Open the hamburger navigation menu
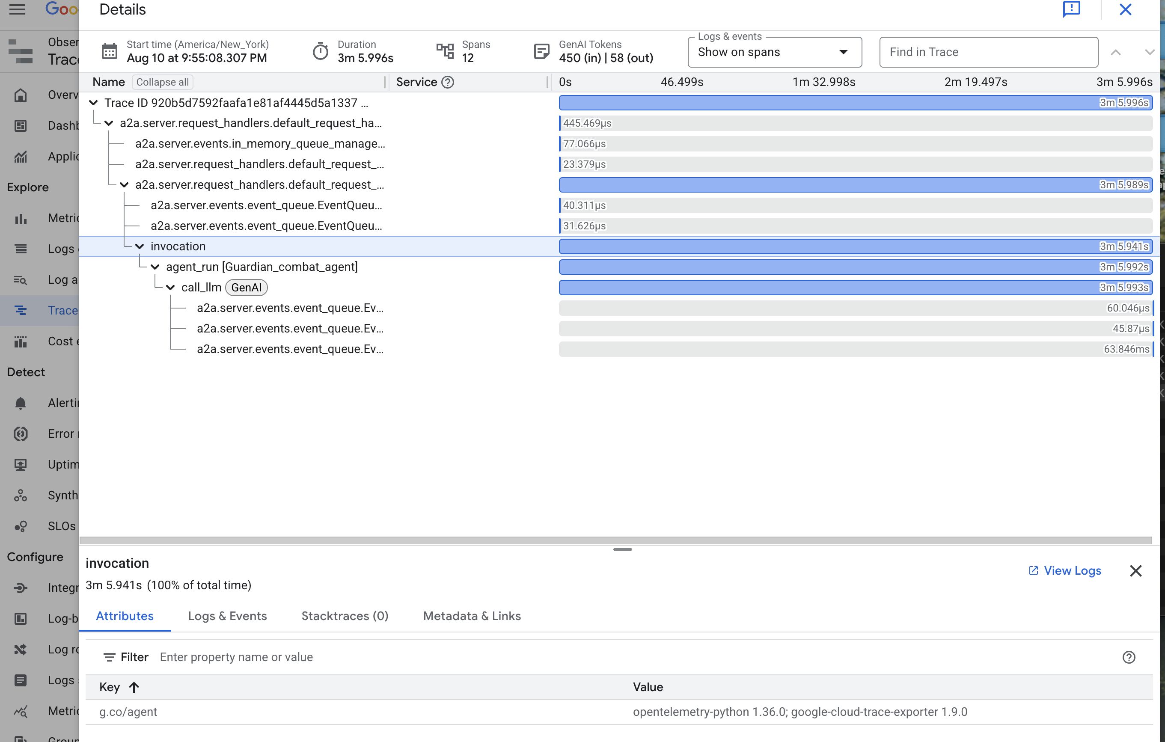 [x=18, y=9]
